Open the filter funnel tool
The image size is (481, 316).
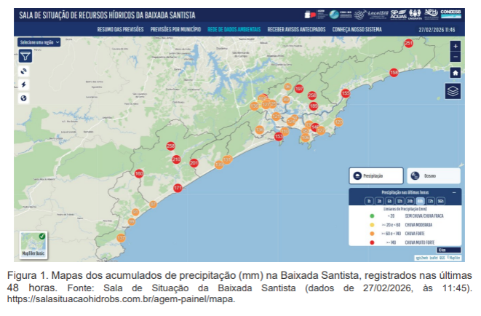pos(25,56)
